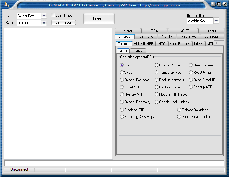
Task: Switch to the Spreadrum tab
Action: [x=212, y=36]
